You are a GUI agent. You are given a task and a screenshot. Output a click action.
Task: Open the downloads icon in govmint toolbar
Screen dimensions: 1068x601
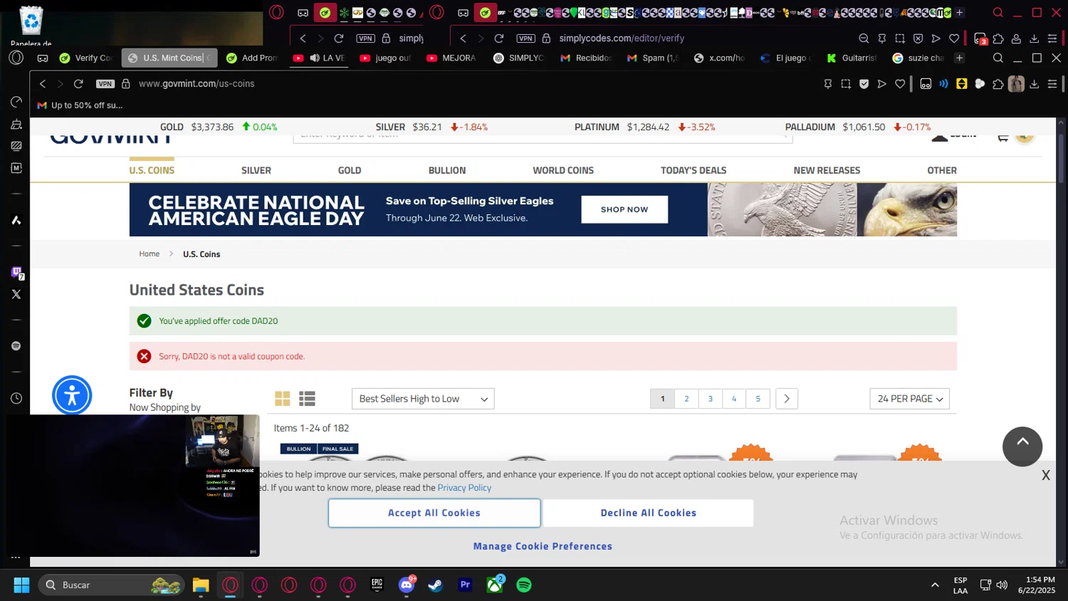pyautogui.click(x=1035, y=84)
